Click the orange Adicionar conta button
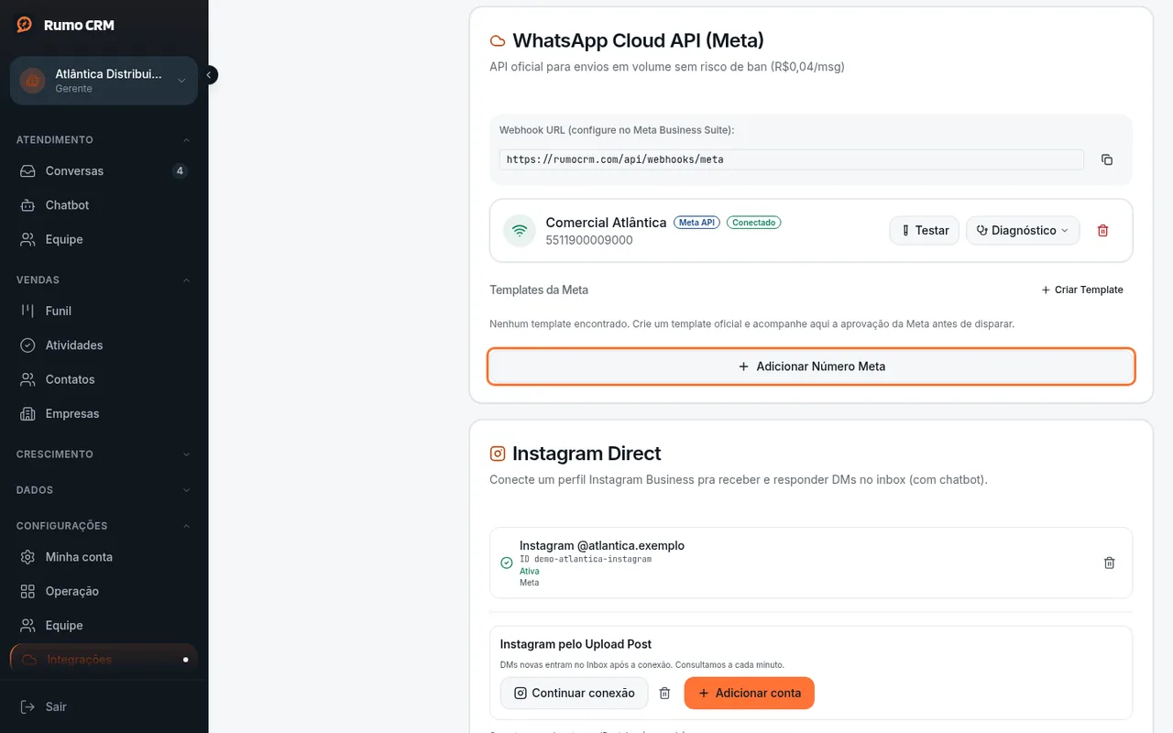 pyautogui.click(x=750, y=694)
